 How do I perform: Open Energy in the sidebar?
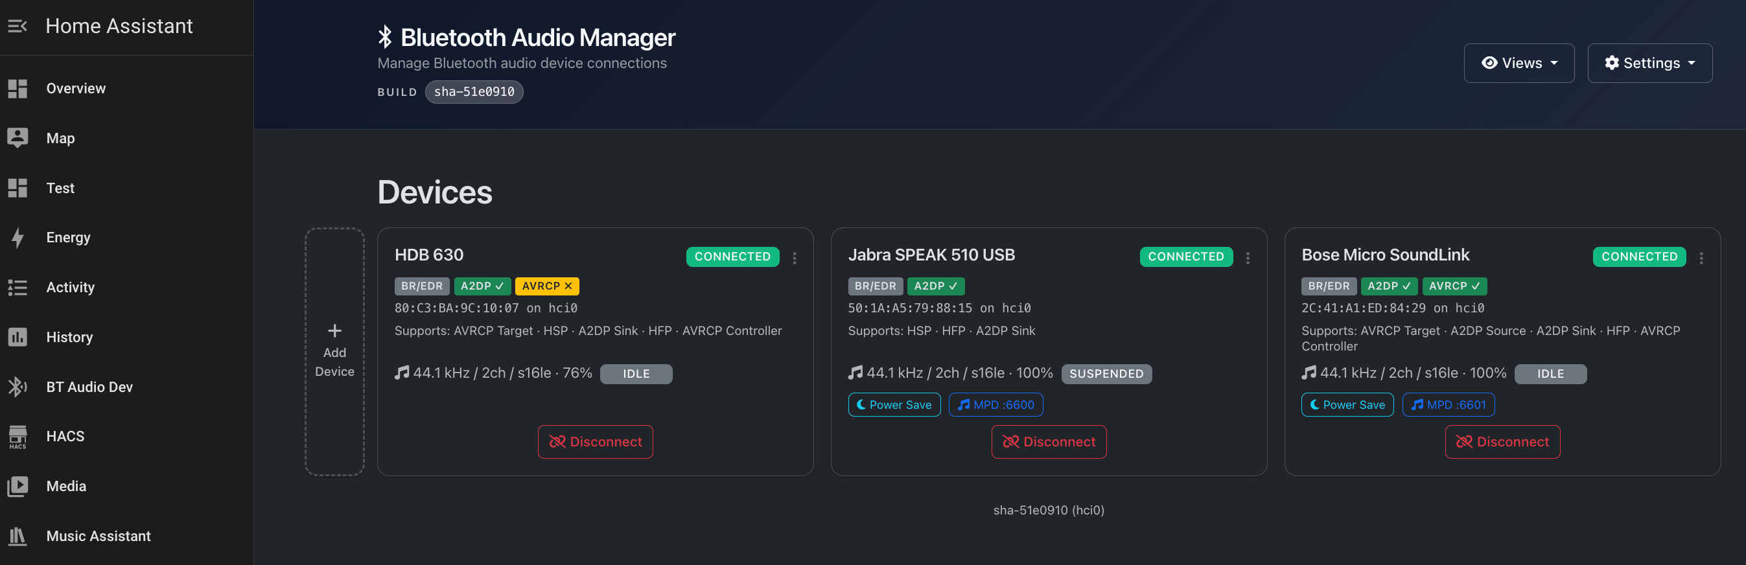click(127, 238)
